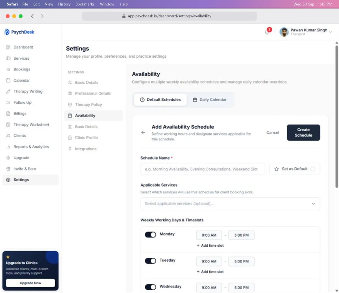Image resolution: width=339 pixels, height=293 pixels.
Task: Click the Dashboard sidebar icon
Action: pos(8,47)
